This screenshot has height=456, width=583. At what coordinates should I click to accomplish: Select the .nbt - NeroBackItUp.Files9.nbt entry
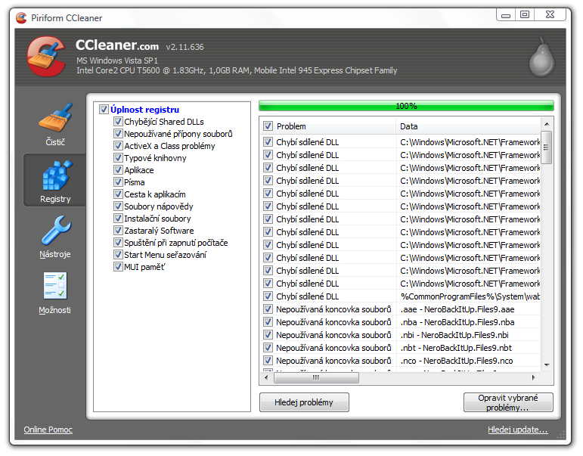pyautogui.click(x=456, y=348)
